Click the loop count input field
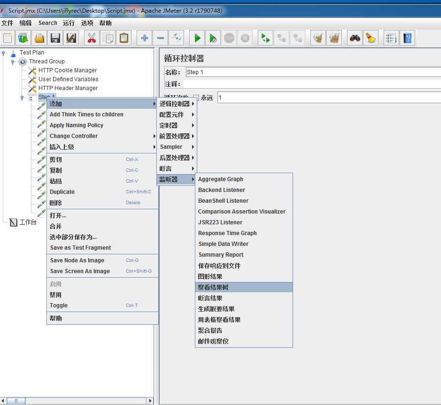Viewport: 441px width, 405px height. click(329, 98)
